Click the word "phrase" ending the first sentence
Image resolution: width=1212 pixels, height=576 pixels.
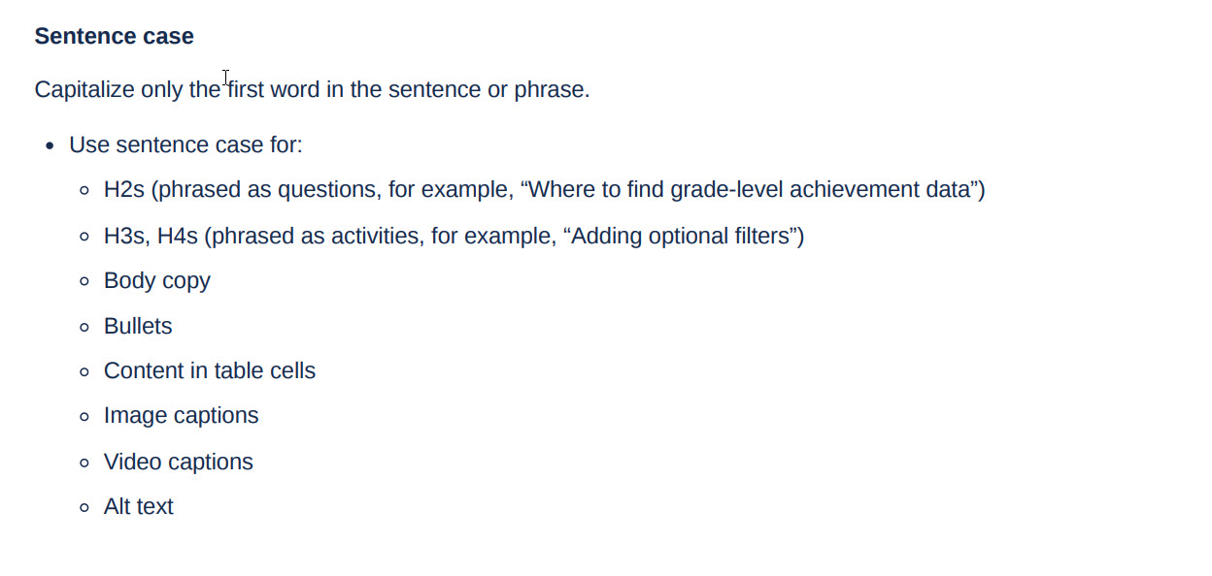(x=550, y=90)
